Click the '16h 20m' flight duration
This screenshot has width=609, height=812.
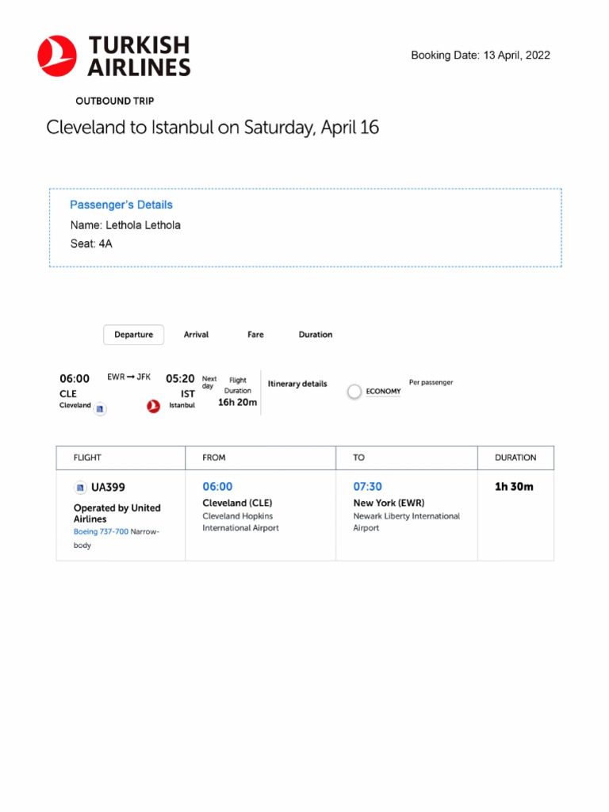pos(237,402)
